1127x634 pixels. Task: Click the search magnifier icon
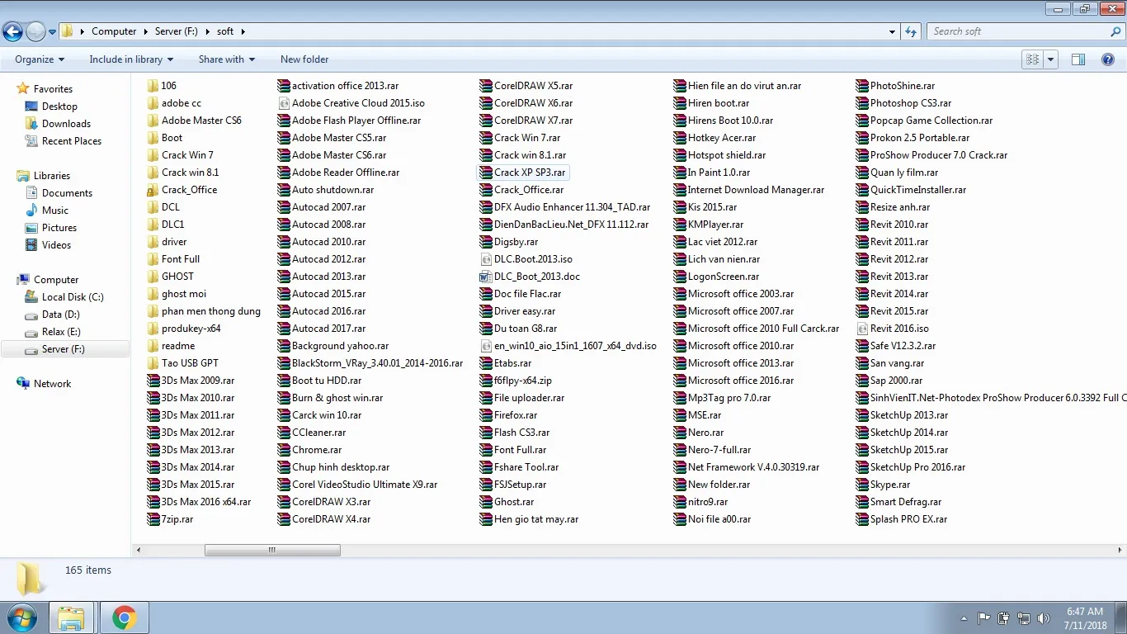click(1116, 31)
